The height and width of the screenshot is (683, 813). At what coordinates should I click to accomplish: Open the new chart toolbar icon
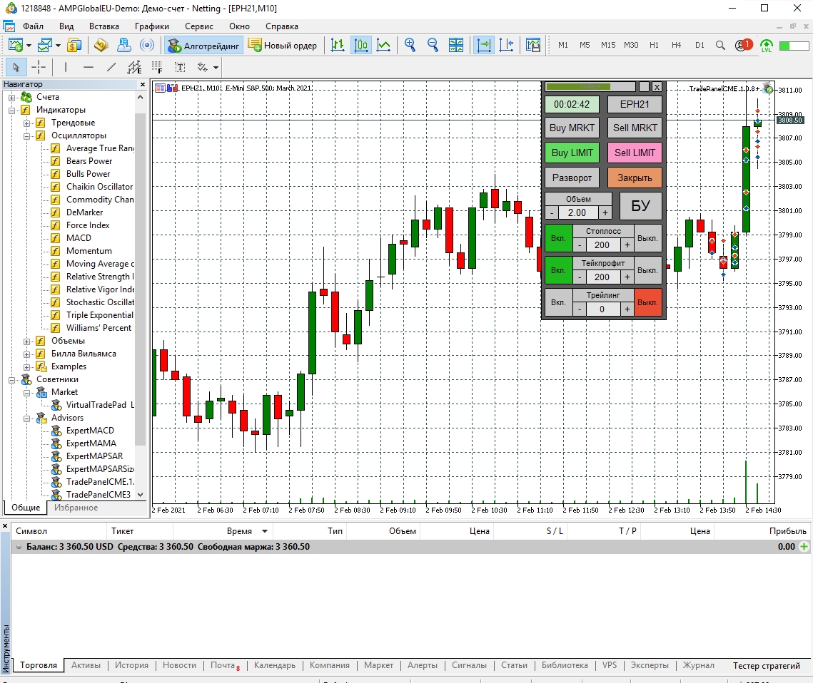16,46
